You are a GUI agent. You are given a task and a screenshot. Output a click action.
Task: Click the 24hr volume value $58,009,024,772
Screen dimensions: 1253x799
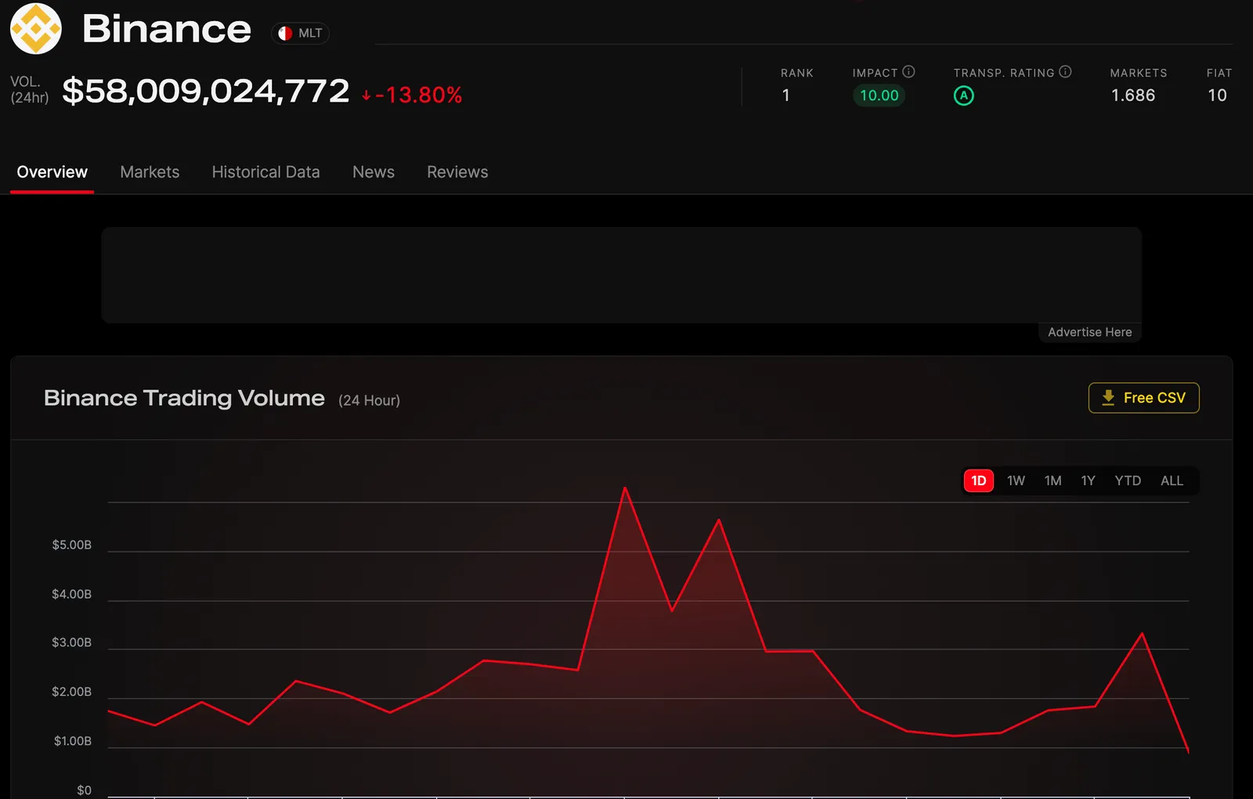pos(205,92)
